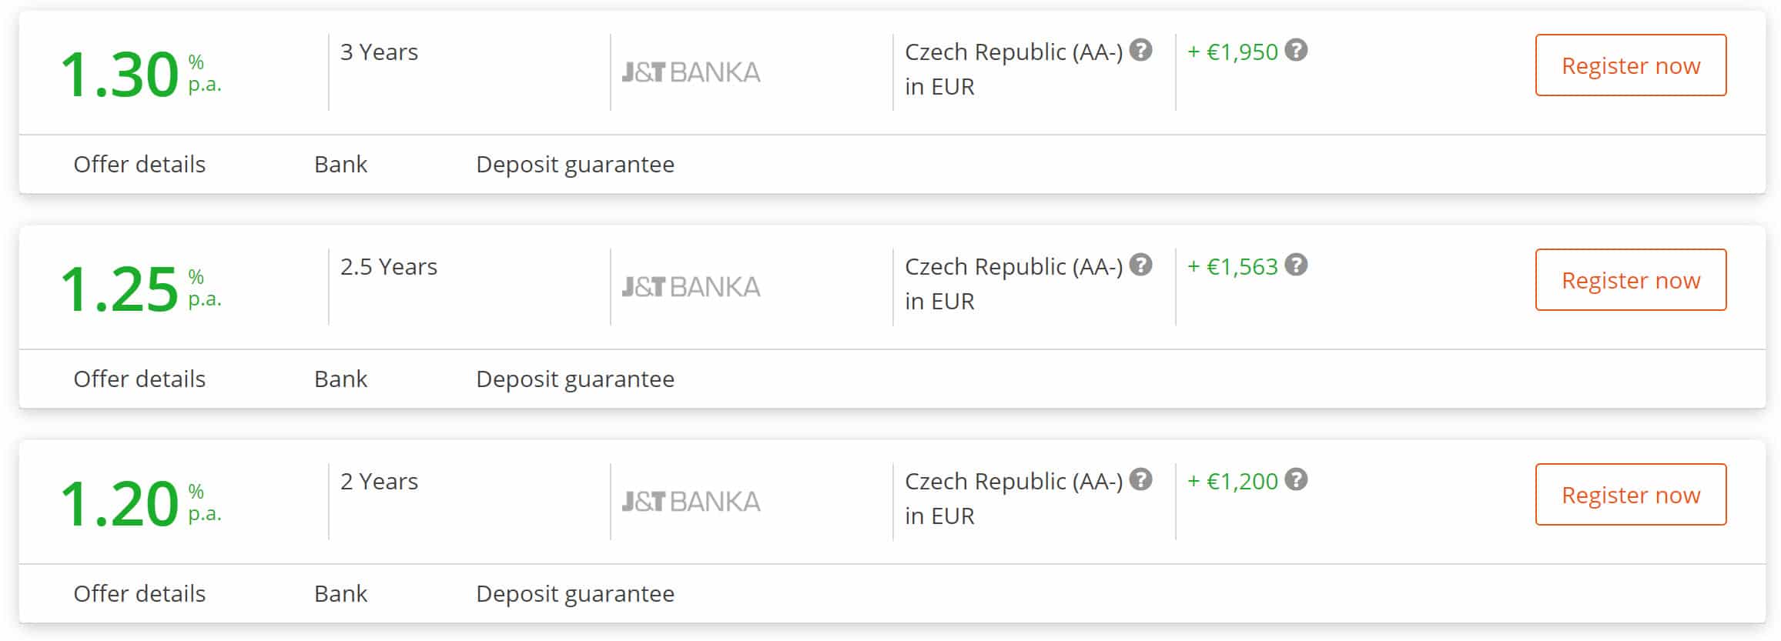The width and height of the screenshot is (1781, 641).
Task: Click help icon beside Czech Republic rating, 2 Years offer
Action: tap(1140, 480)
